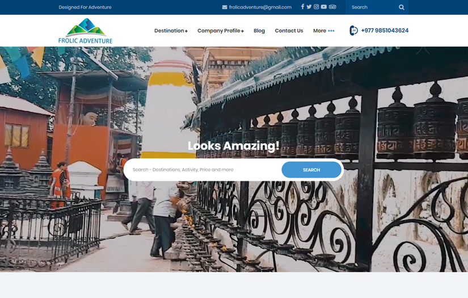Open the Instagram social icon
Image resolution: width=468 pixels, height=298 pixels.
tap(316, 7)
